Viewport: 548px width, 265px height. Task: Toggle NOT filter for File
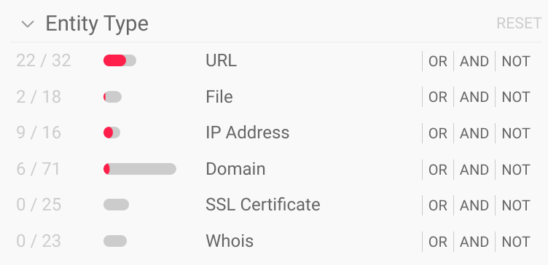[516, 97]
